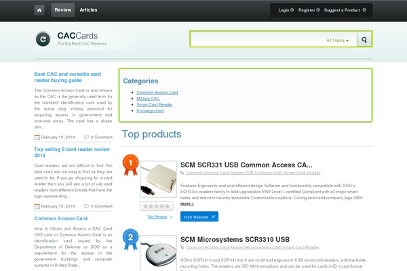Select Smart Card Reader category
Image resolution: width=407 pixels, height=271 pixels.
point(155,105)
